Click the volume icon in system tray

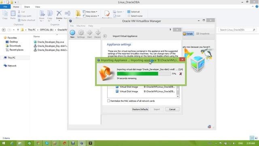point(234,143)
